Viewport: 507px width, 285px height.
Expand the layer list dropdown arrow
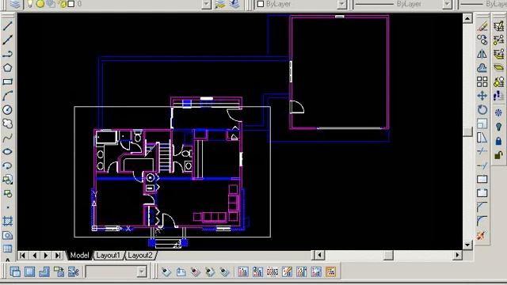[206, 4]
